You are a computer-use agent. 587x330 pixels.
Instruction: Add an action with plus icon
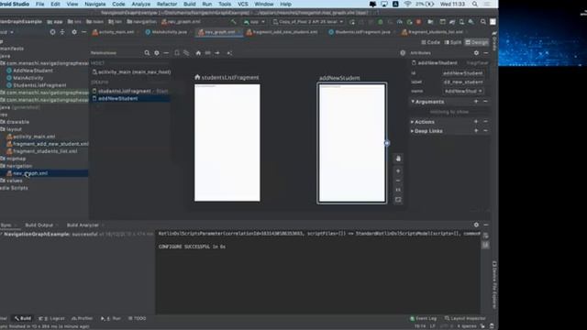click(x=476, y=122)
